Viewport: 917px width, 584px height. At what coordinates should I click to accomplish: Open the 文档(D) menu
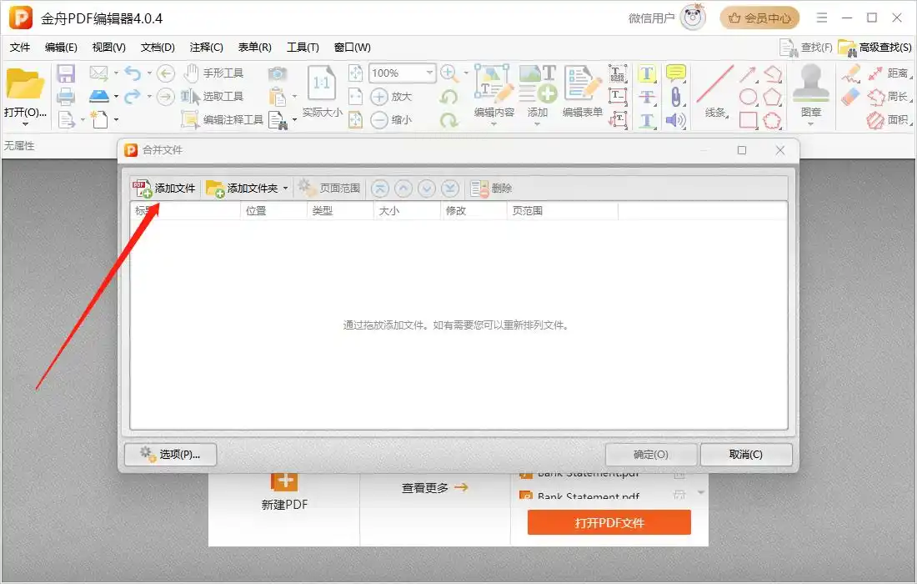coord(158,48)
